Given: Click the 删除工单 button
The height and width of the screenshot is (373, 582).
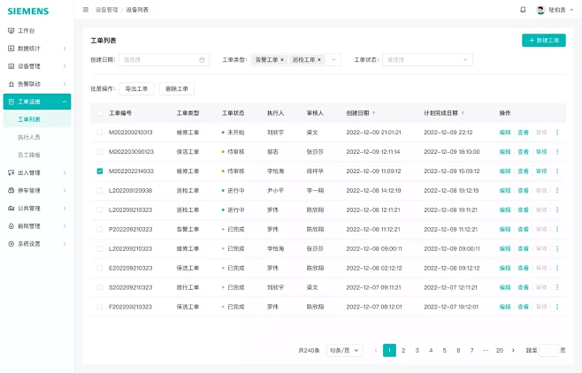Looking at the screenshot, I should [177, 88].
